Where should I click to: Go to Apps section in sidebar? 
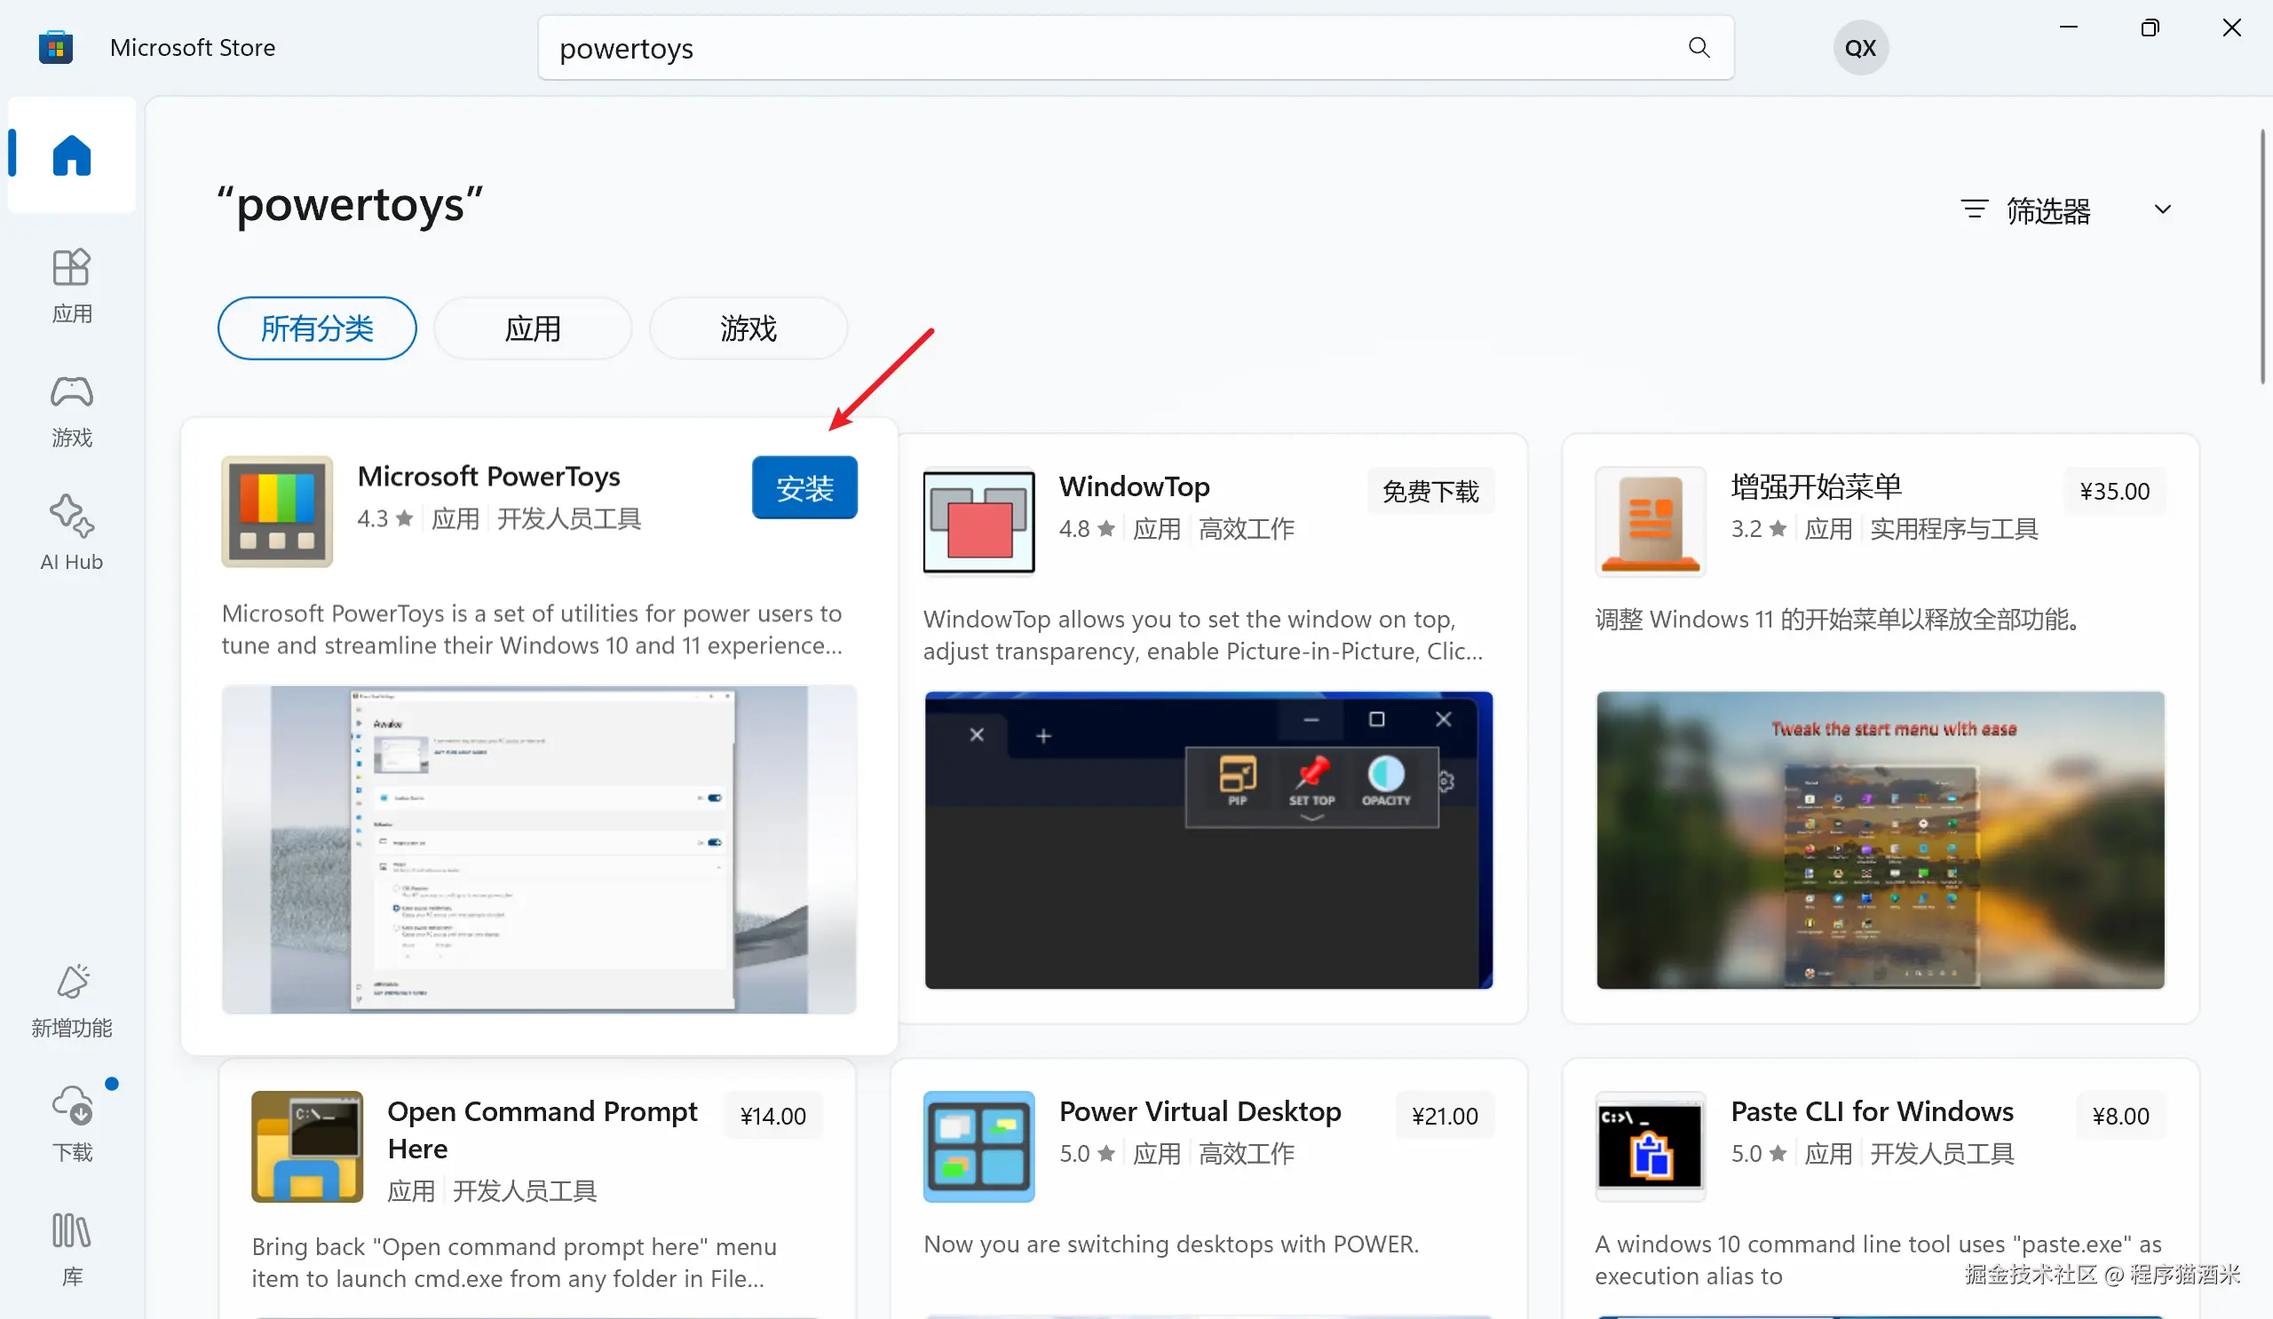72,285
